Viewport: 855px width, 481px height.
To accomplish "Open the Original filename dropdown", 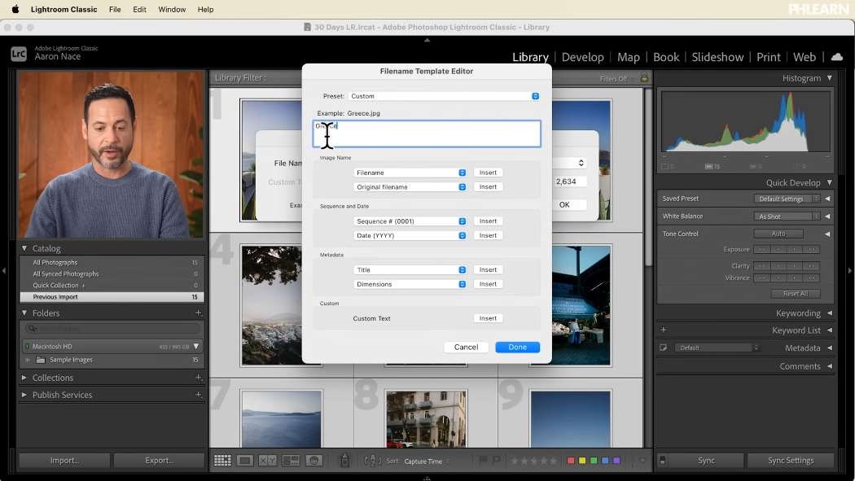I will (410, 187).
